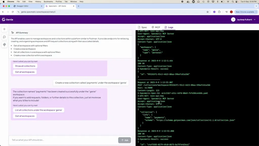The height and width of the screenshot is (146, 259).
Task: Switch to the Spec tab
Action: pos(142,27)
